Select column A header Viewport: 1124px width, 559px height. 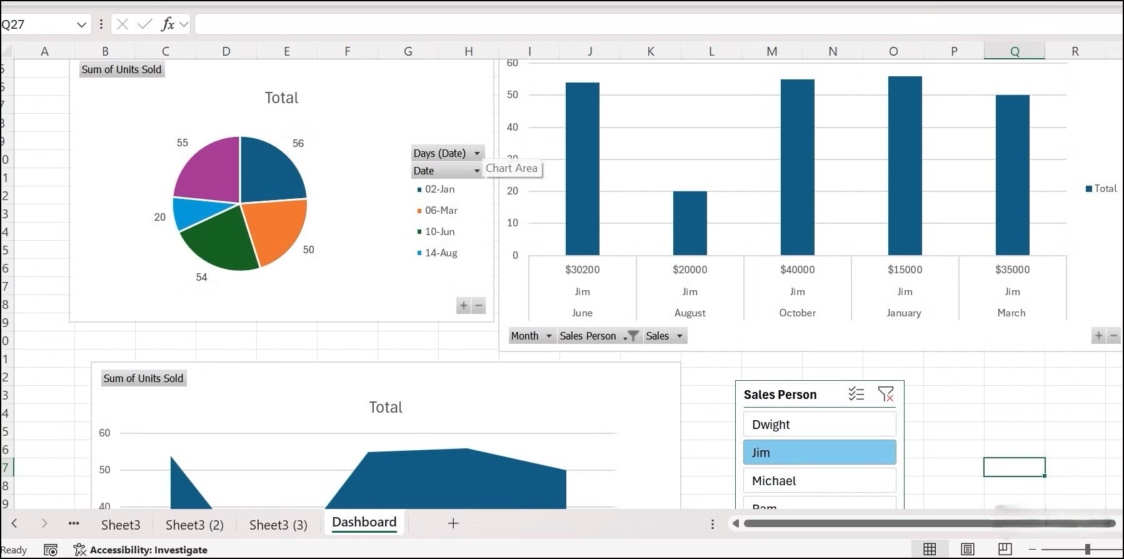pos(44,51)
